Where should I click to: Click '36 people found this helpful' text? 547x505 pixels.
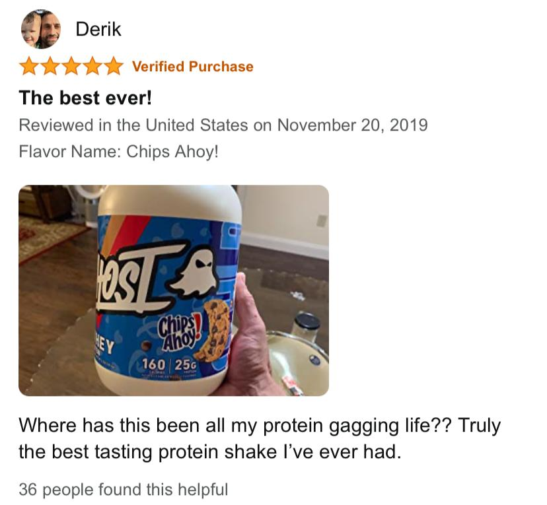click(124, 489)
